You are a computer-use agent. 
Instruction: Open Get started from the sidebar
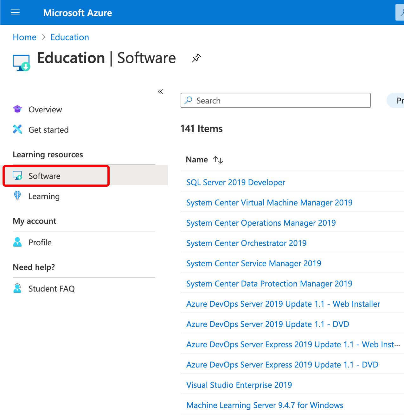(x=48, y=129)
